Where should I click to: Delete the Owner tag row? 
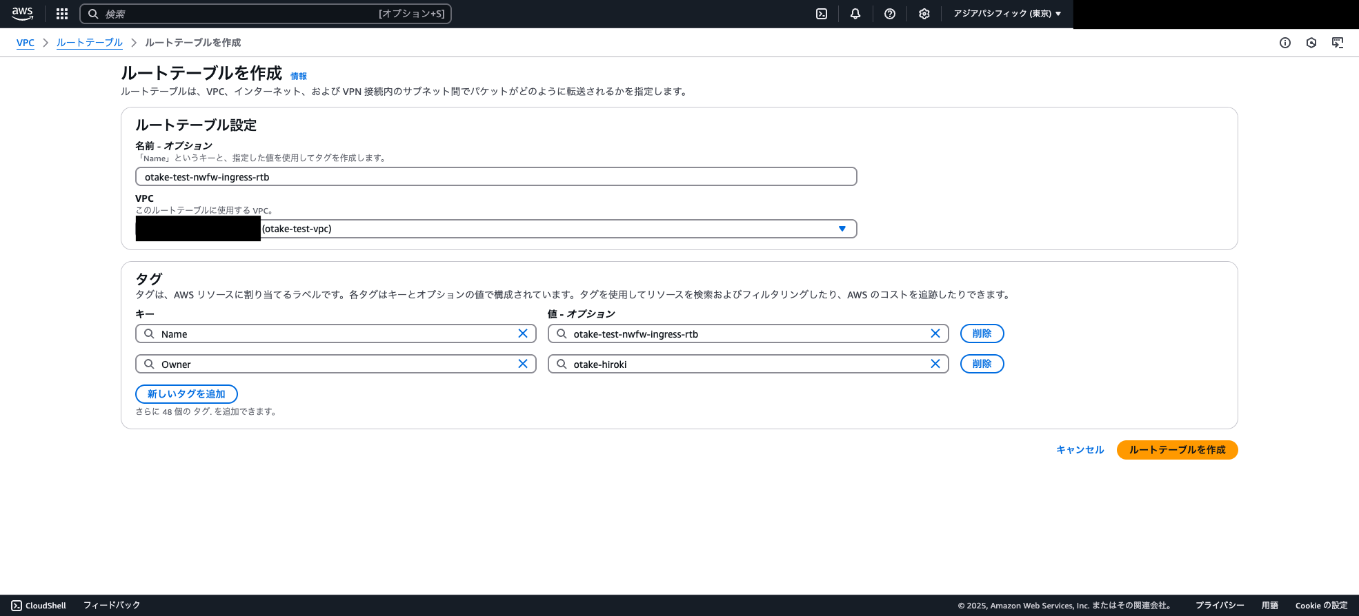pyautogui.click(x=982, y=364)
